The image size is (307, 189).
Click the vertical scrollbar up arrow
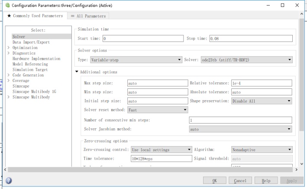(x=302, y=14)
